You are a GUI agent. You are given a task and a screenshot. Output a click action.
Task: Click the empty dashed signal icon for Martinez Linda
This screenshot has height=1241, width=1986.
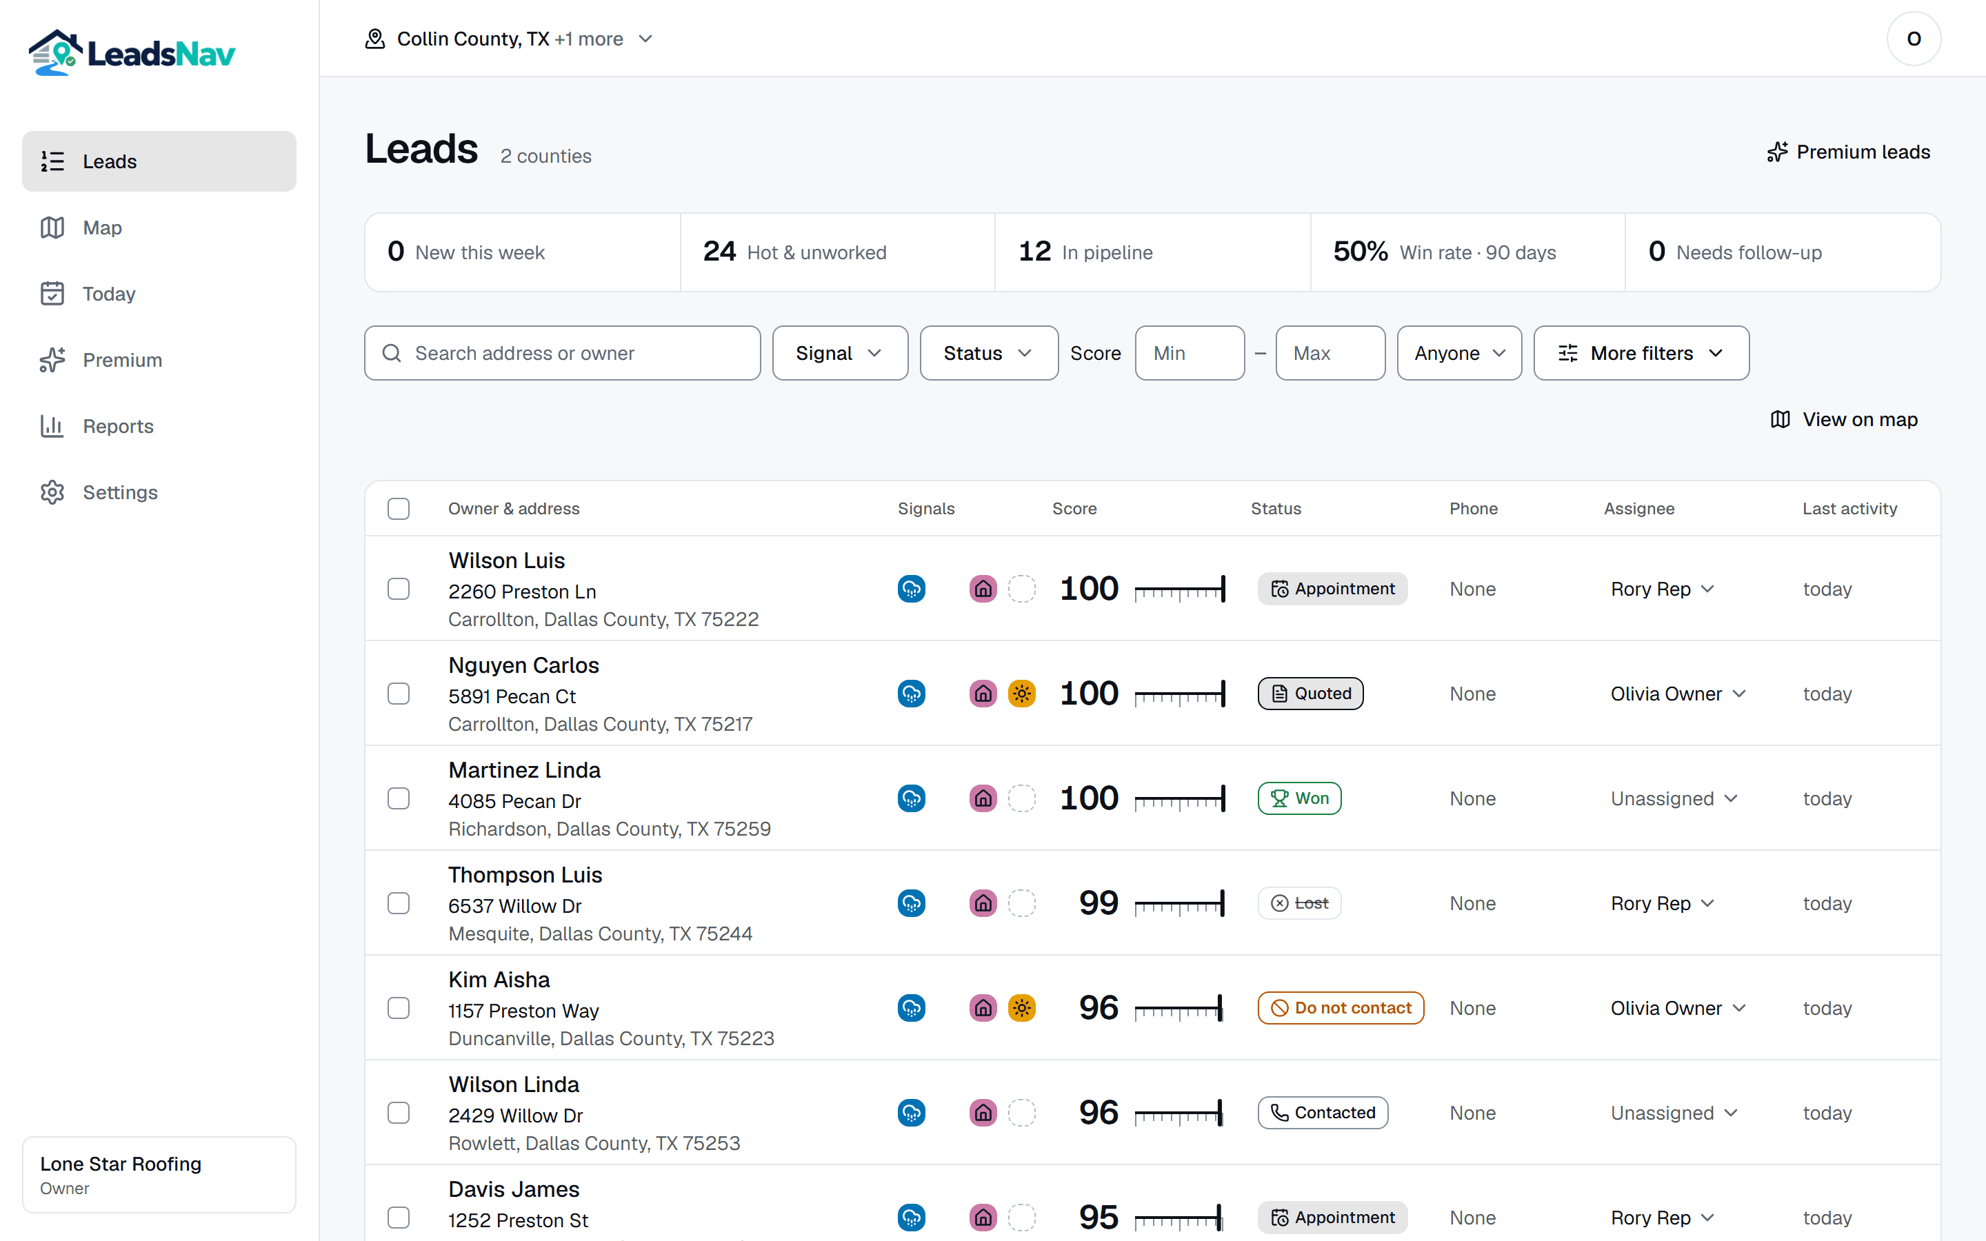(1022, 798)
